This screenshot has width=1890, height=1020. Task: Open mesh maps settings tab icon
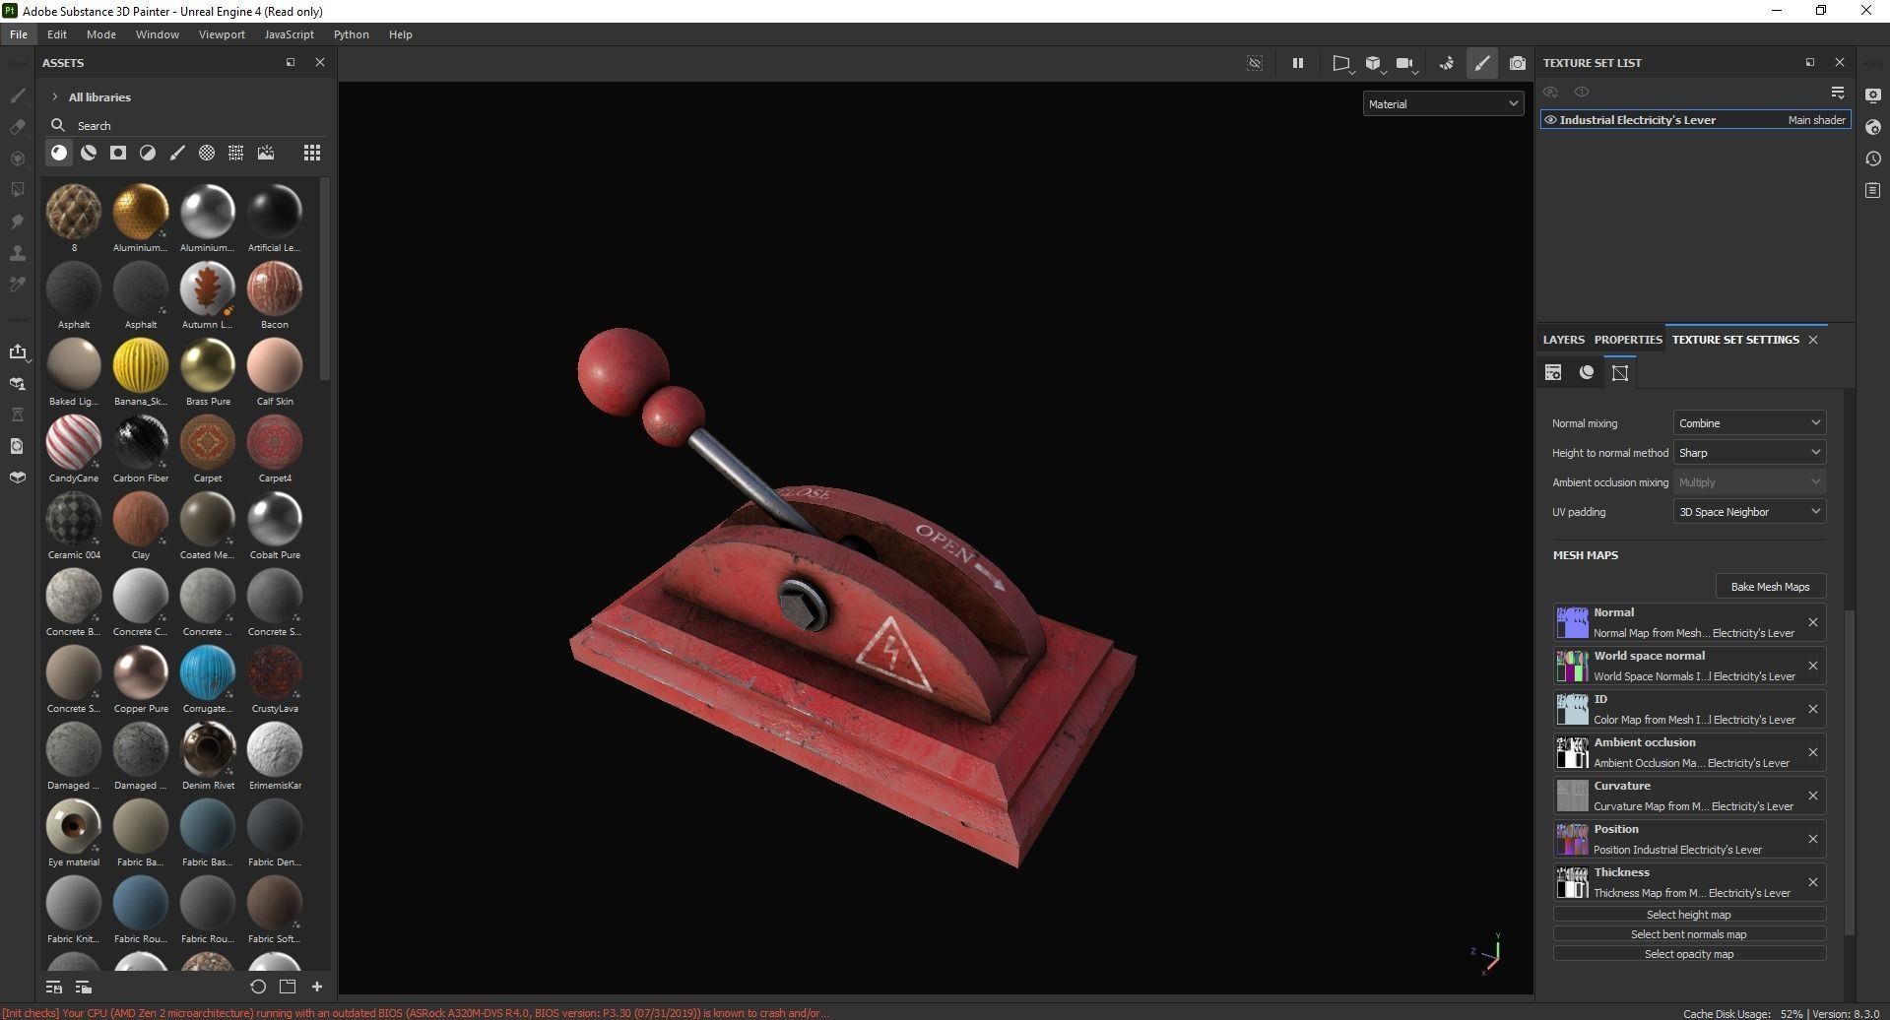click(1620, 372)
